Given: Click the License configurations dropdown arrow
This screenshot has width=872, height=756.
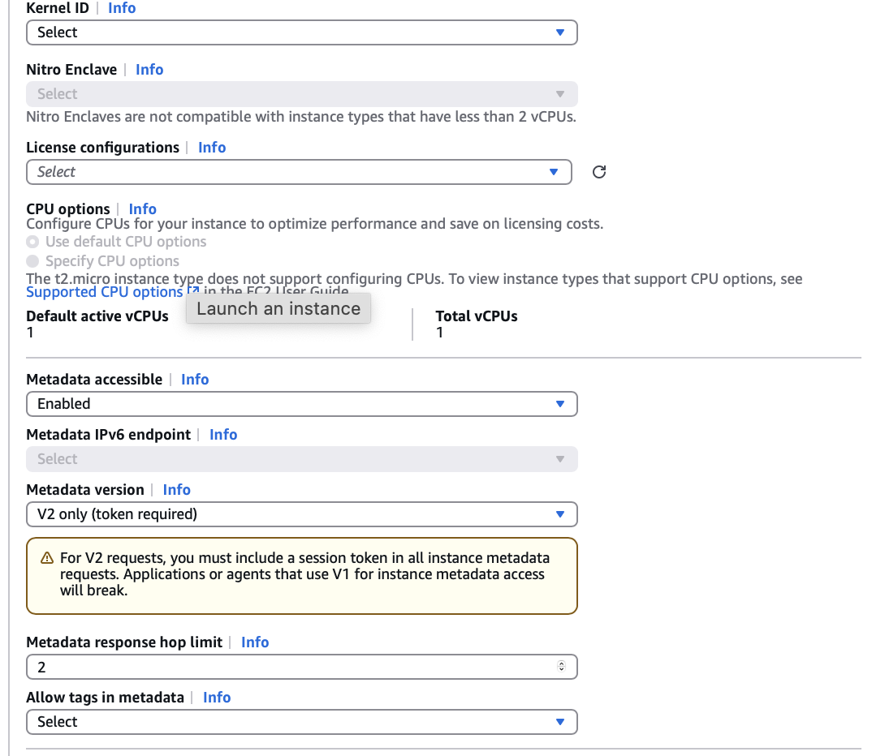Looking at the screenshot, I should tap(554, 172).
